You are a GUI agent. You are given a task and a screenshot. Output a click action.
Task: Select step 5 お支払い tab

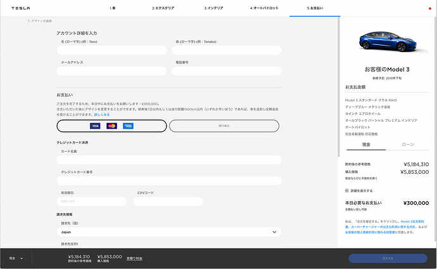[x=315, y=8]
